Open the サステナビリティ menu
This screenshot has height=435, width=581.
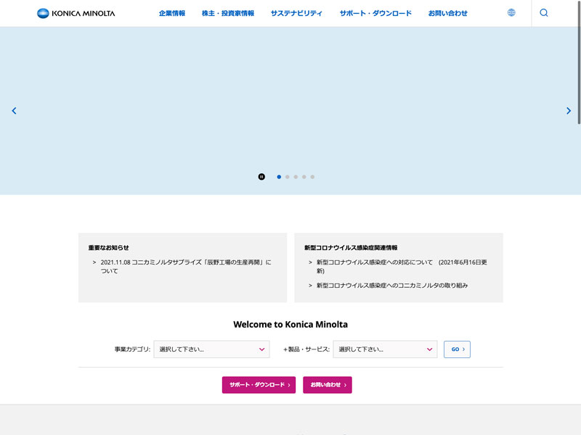296,13
